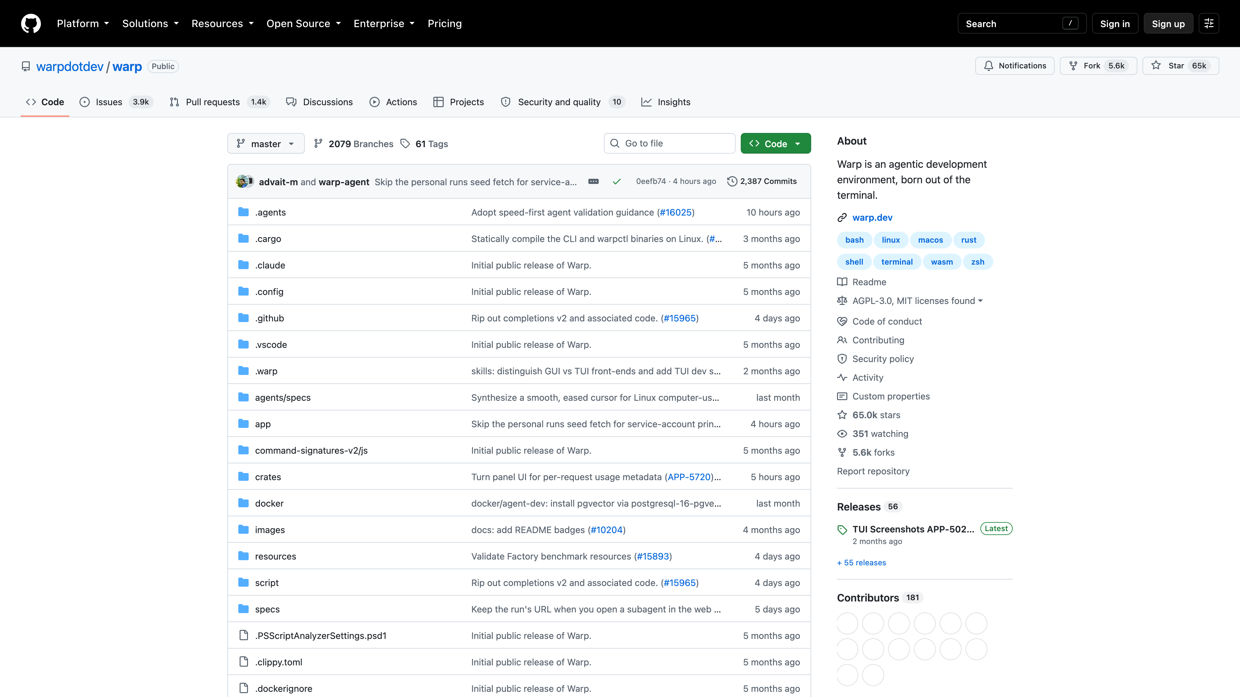The image size is (1240, 697).
Task: Open the Pricing nav item
Action: tap(444, 24)
